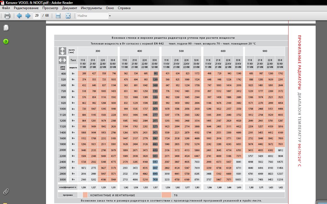327x204 pixels.
Task: Open the Документ menu
Action: [70, 8]
